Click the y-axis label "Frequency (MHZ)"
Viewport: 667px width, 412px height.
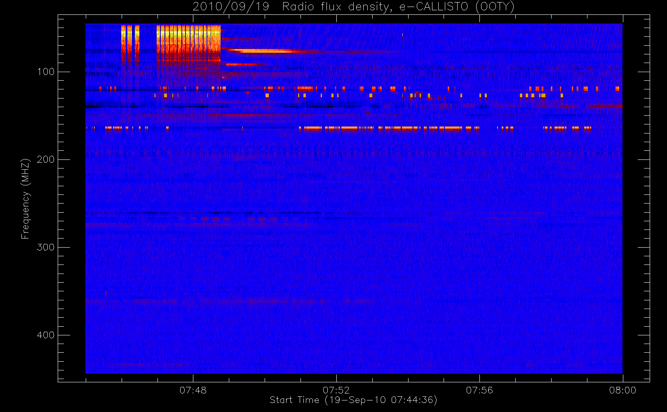[26, 199]
